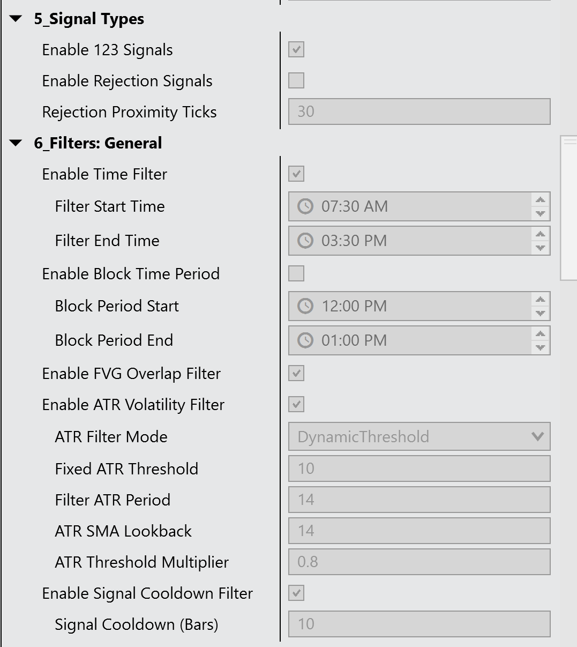Open ATR Filter Mode dropdown
Viewport: 577px width, 647px height.
click(x=419, y=437)
